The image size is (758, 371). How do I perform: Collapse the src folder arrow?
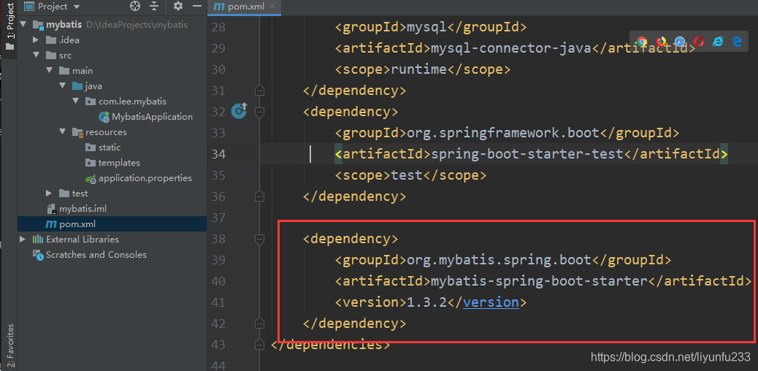pos(36,56)
